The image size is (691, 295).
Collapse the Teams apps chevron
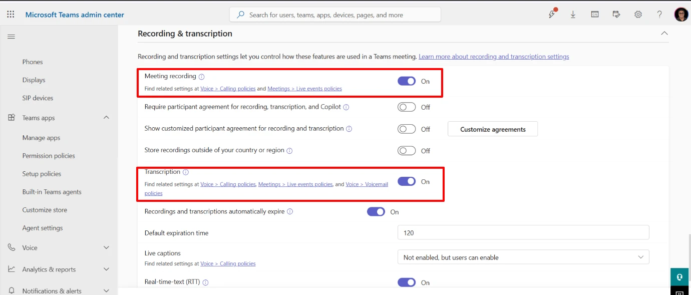click(x=106, y=118)
